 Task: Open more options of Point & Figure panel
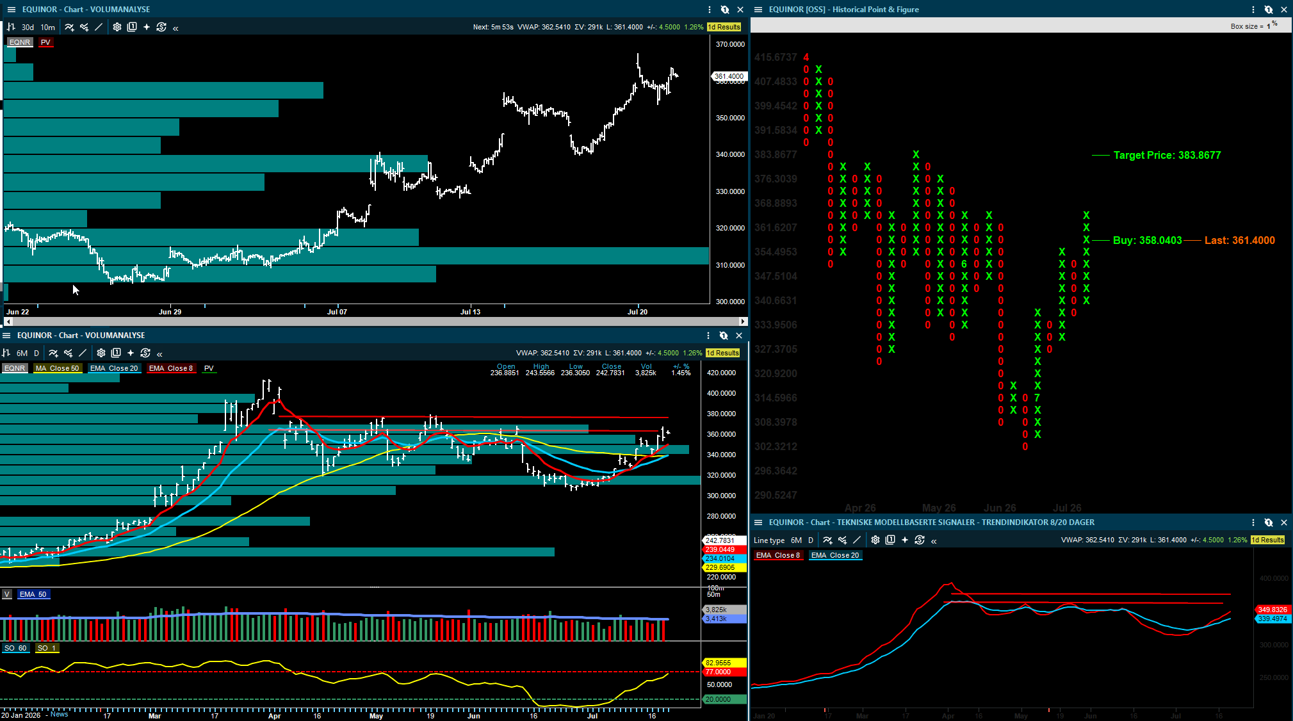1253,10
